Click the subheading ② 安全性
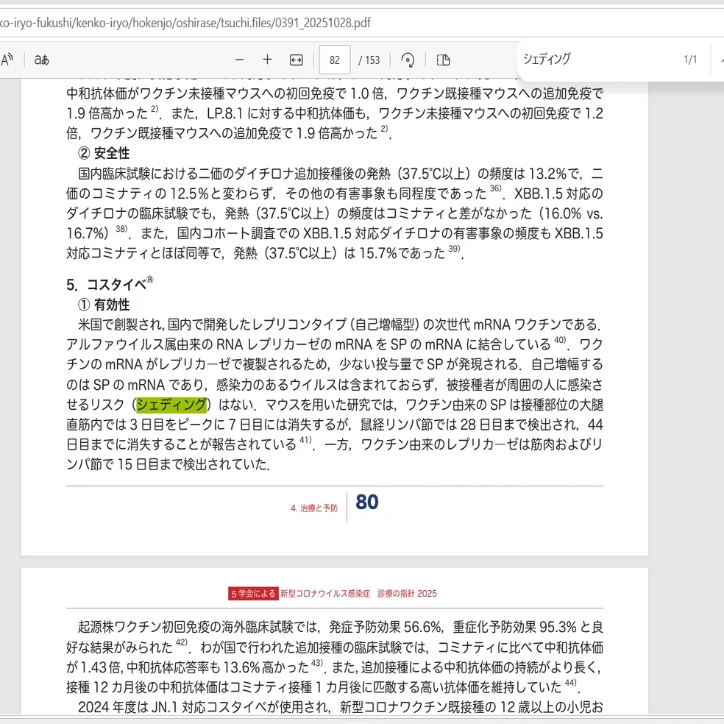This screenshot has width=724, height=724. [x=104, y=153]
